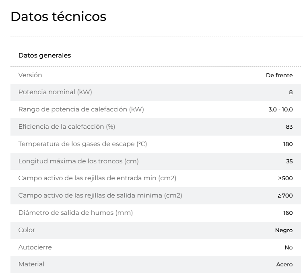Select Temperatura de los gases de escape row
The image size is (303, 276).
click(x=156, y=144)
